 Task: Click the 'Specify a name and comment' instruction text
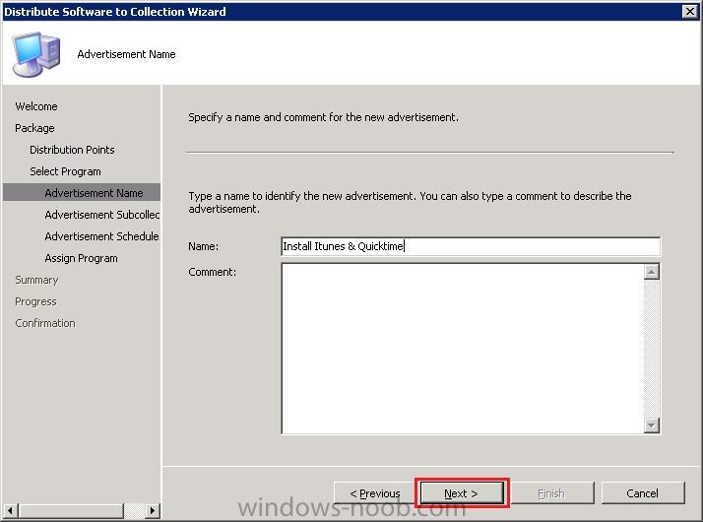(323, 117)
